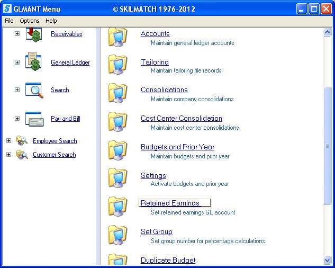
Task: Open the Help menu
Action: pyautogui.click(x=51, y=21)
